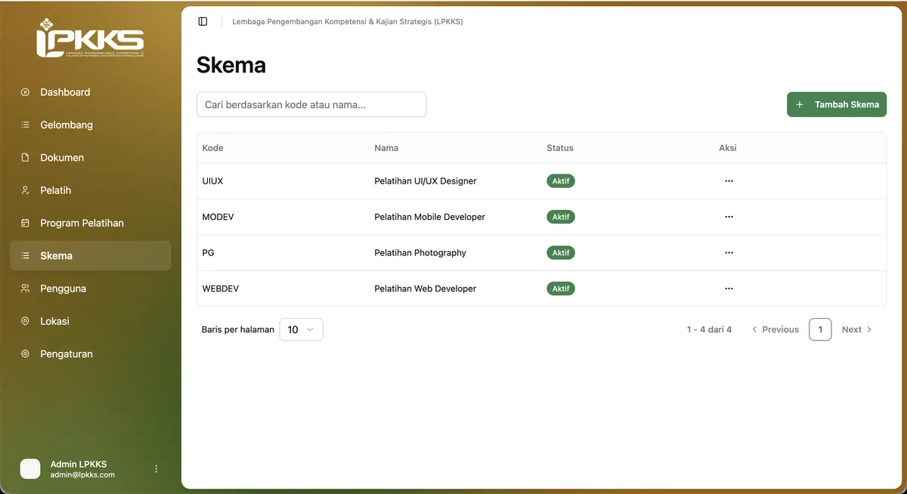The image size is (907, 494).
Task: Click the LPKKS logo
Action: click(90, 38)
